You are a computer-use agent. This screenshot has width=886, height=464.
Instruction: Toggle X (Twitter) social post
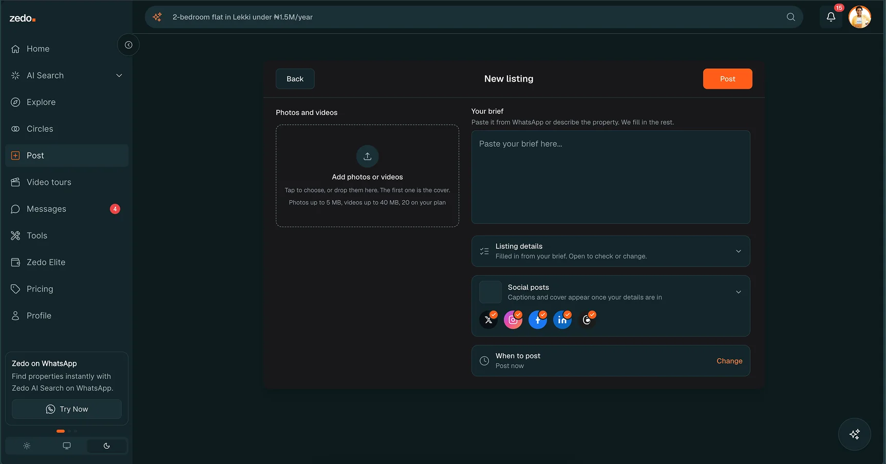[x=488, y=320]
